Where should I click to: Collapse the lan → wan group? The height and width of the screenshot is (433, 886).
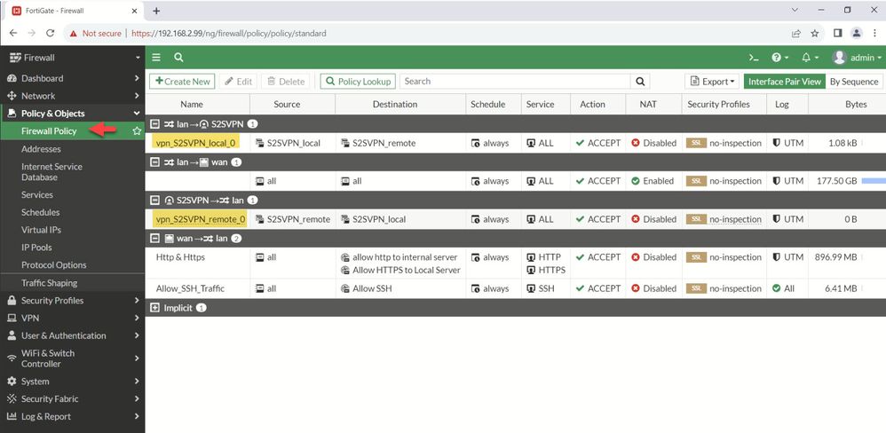pyautogui.click(x=154, y=162)
